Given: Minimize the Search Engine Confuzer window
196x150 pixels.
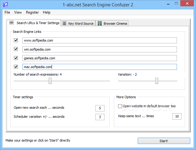Looking at the screenshot, I should 168,4.
